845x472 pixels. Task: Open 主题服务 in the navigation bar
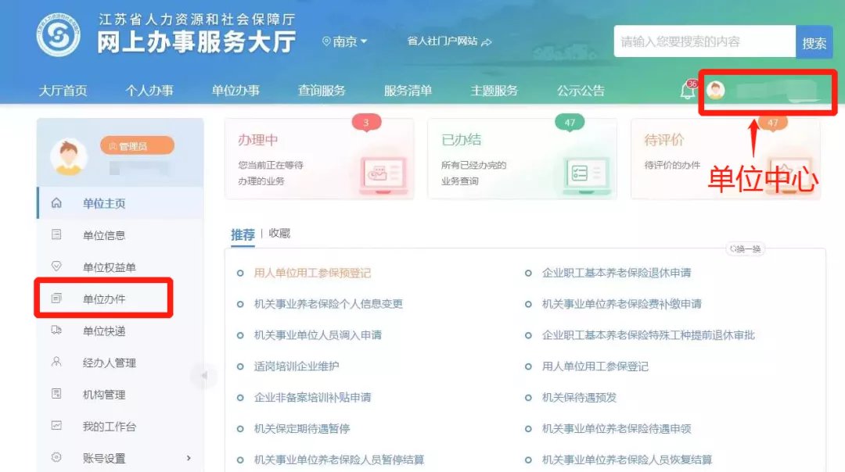pos(494,91)
